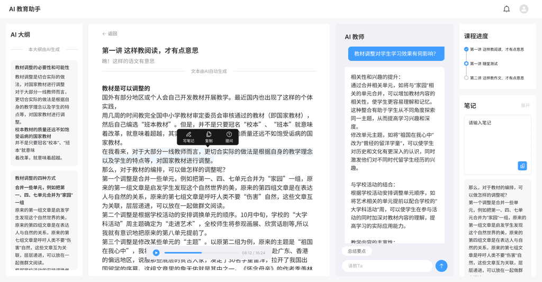542x282 pixels.
Task: Click the AI 教师 panel header
Action: point(354,37)
